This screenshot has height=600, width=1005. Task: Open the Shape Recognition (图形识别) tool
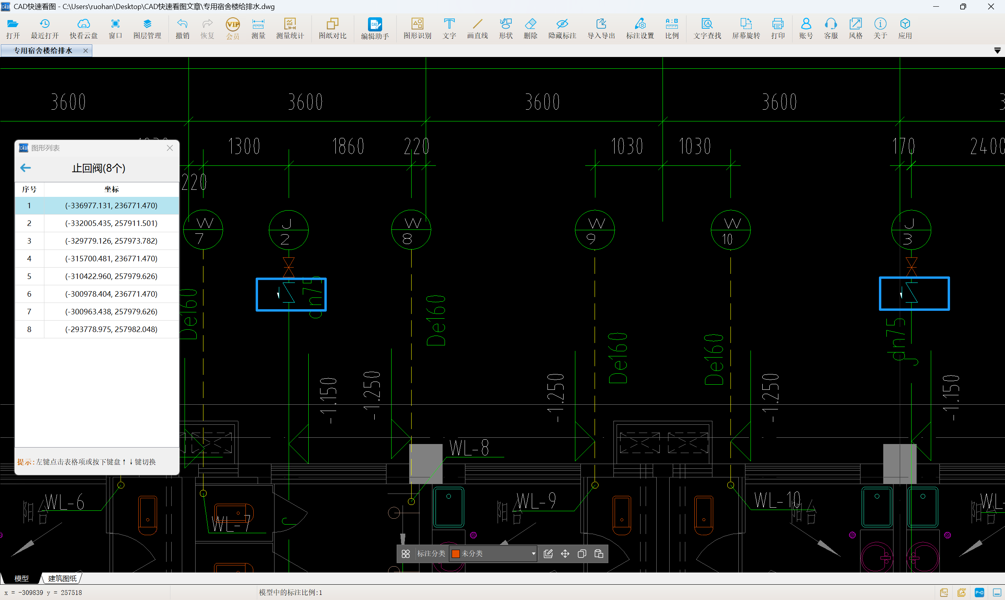coord(417,28)
